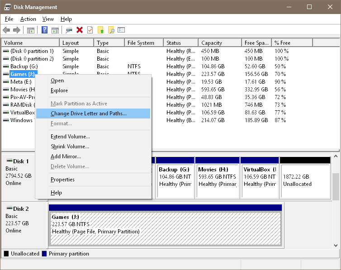Screen dimensions: 341x270
Task: Sort by the % Free column header
Action: coord(292,43)
